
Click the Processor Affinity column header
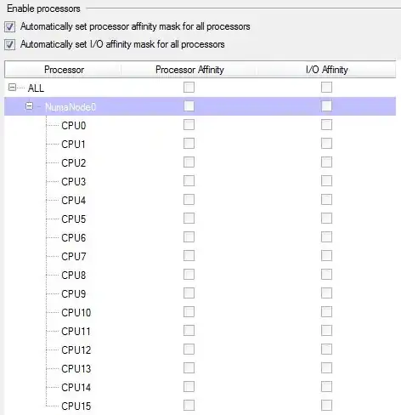(x=189, y=70)
